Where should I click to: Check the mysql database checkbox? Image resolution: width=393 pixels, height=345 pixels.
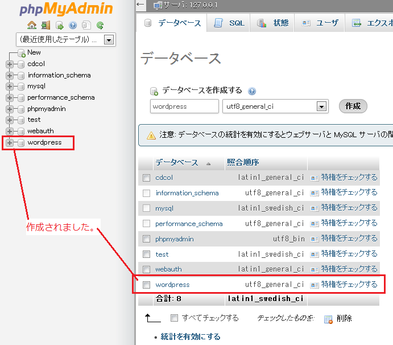pyautogui.click(x=146, y=208)
